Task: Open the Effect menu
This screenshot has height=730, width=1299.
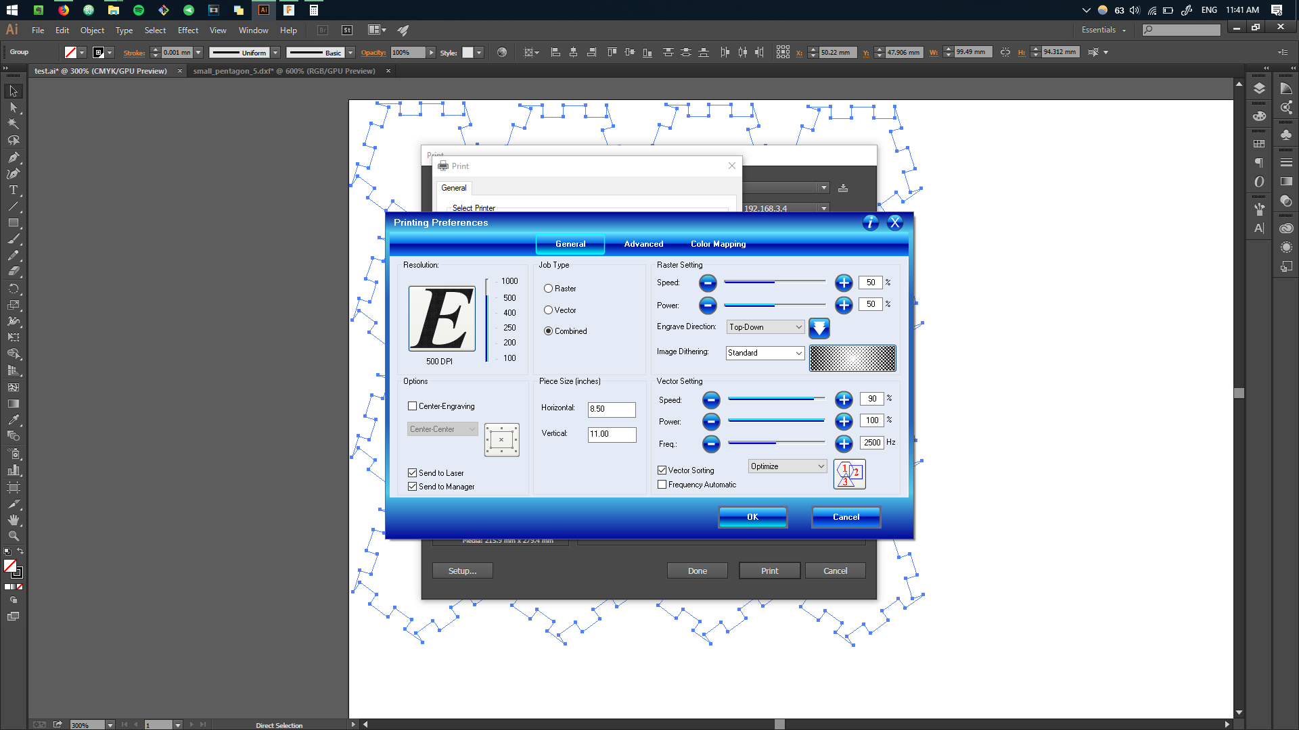Action: (188, 30)
